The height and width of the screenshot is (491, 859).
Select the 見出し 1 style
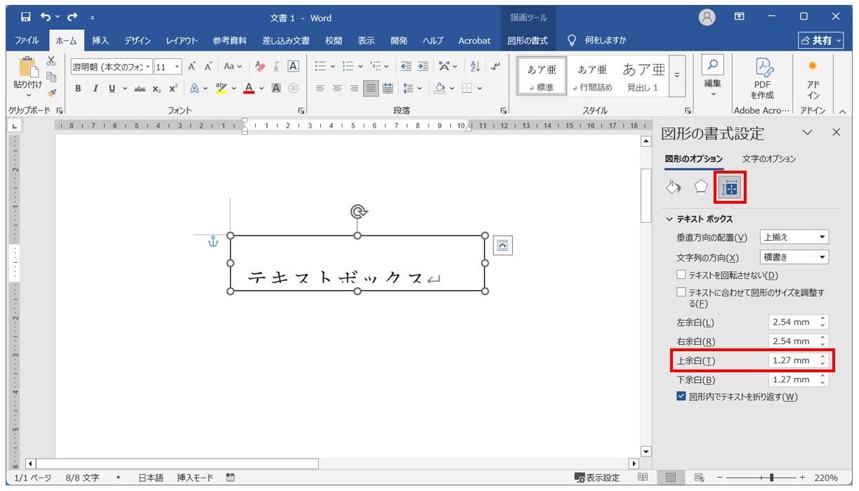643,76
